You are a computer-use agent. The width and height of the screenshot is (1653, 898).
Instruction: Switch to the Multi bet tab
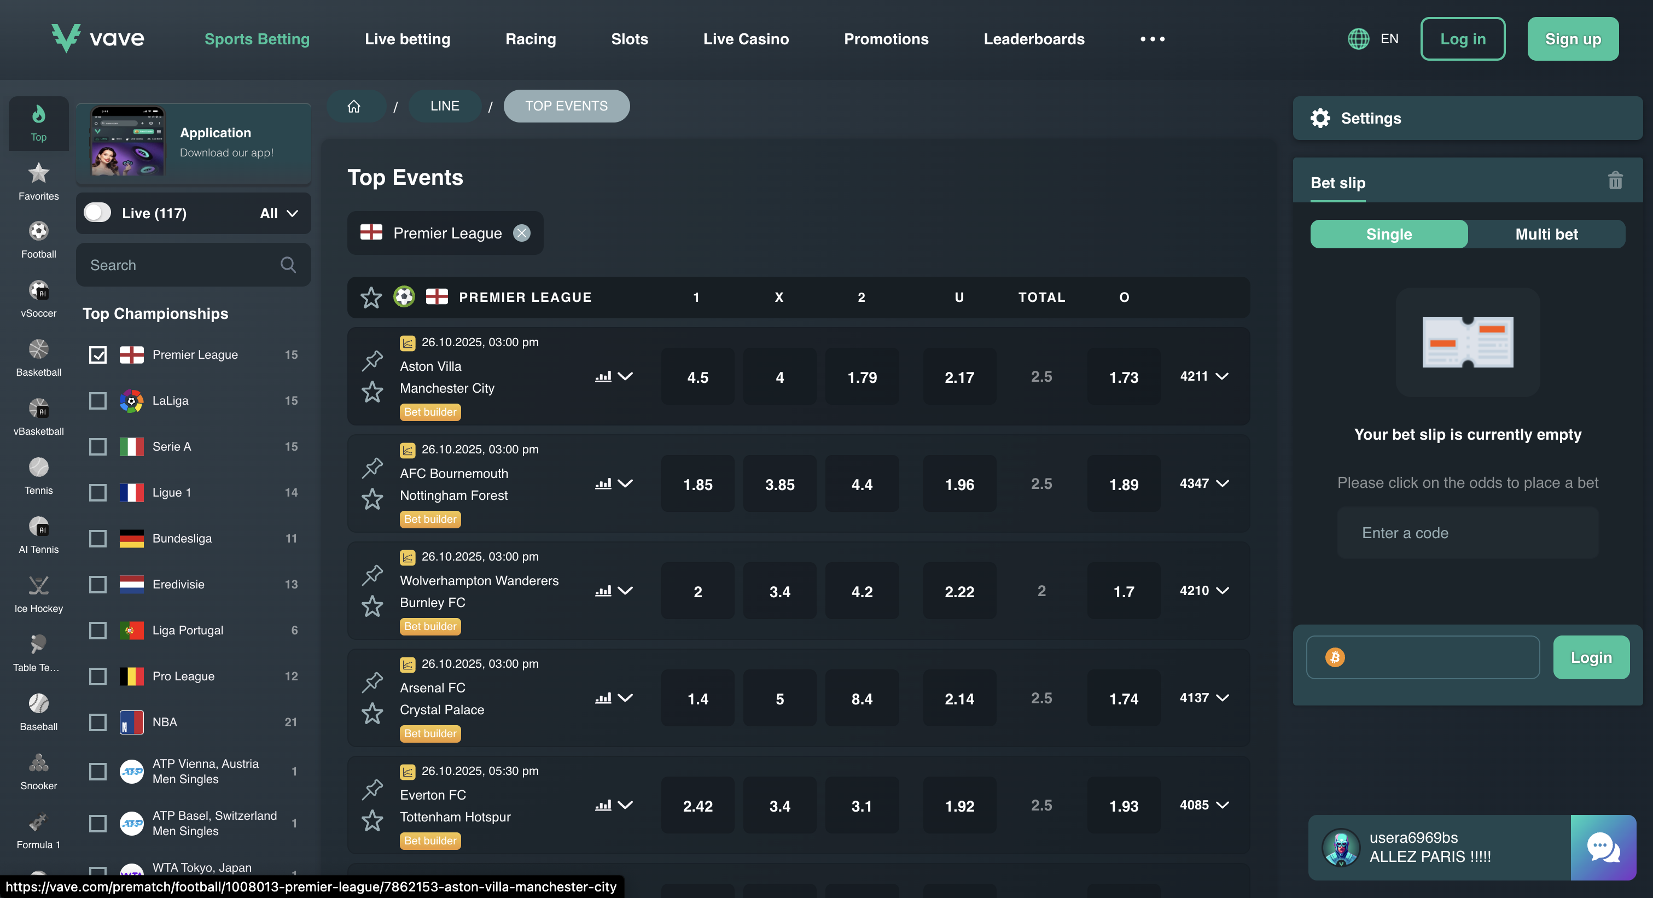click(x=1546, y=234)
